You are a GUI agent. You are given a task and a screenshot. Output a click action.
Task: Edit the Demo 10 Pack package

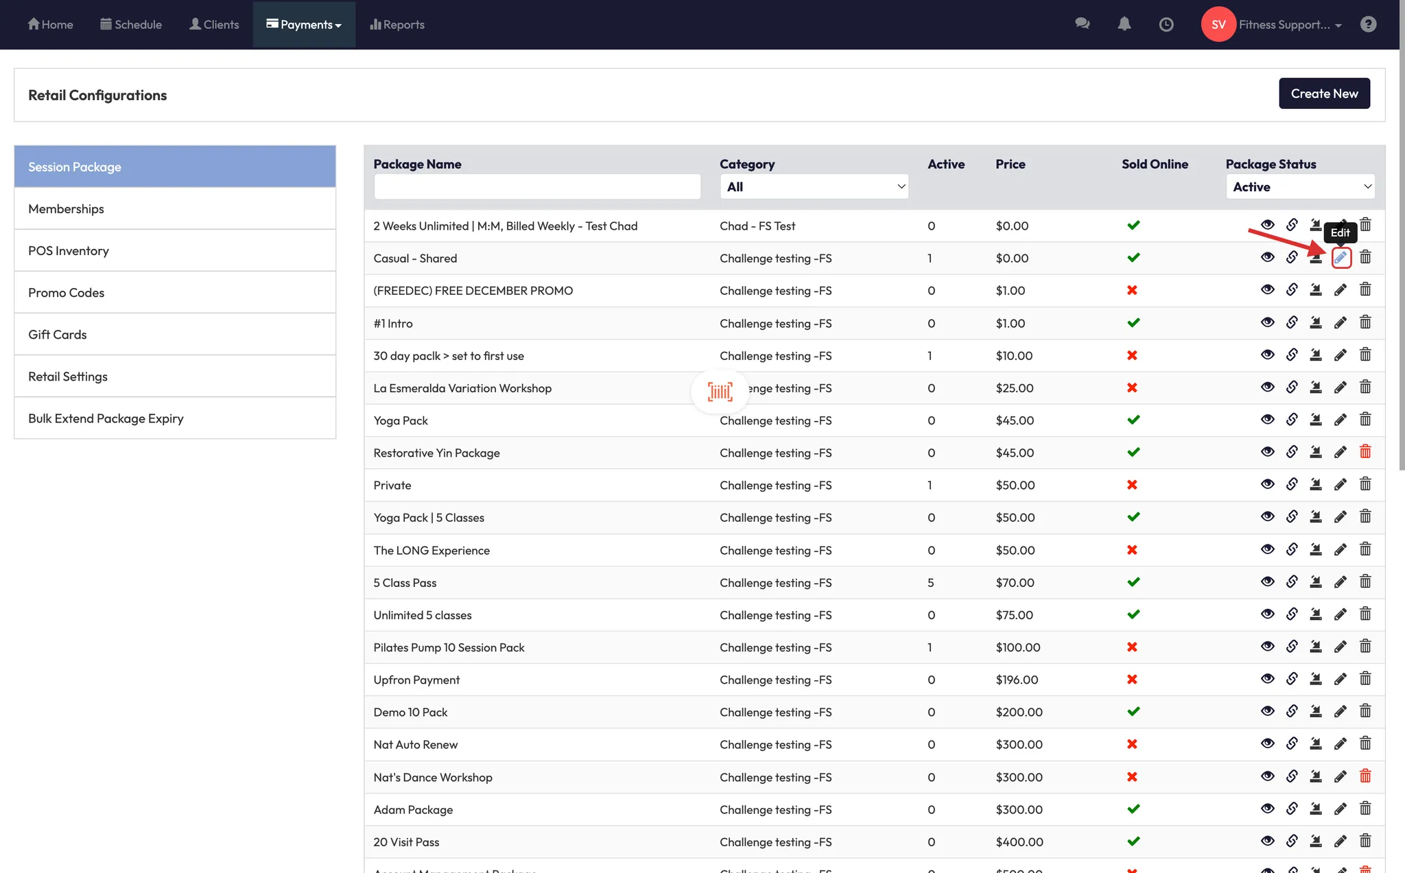[1341, 712]
